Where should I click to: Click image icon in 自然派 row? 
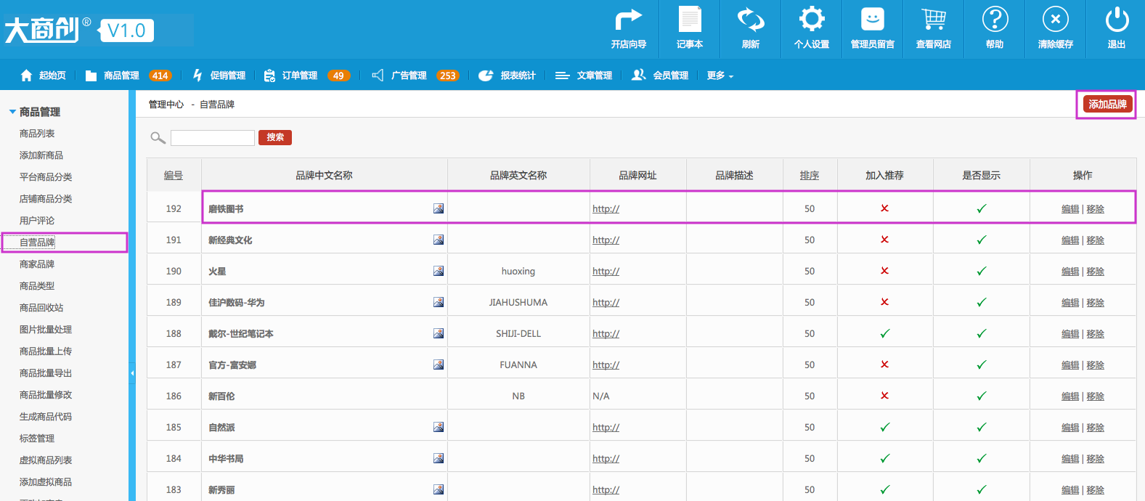(439, 427)
